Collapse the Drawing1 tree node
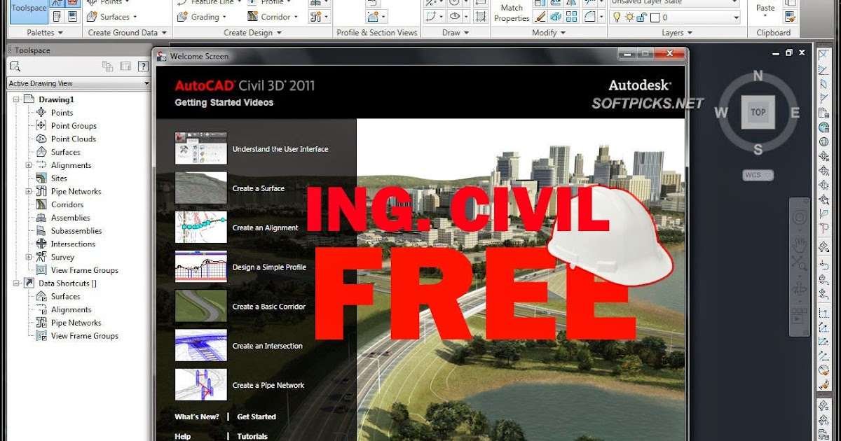Image resolution: width=841 pixels, height=441 pixels. pyautogui.click(x=16, y=99)
